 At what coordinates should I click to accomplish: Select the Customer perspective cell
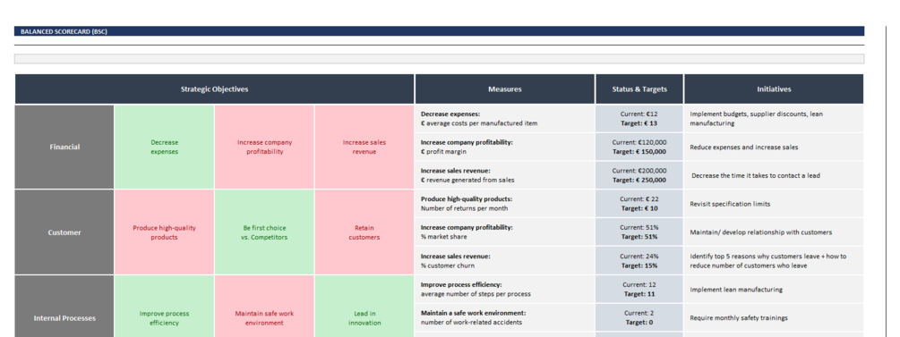click(64, 232)
